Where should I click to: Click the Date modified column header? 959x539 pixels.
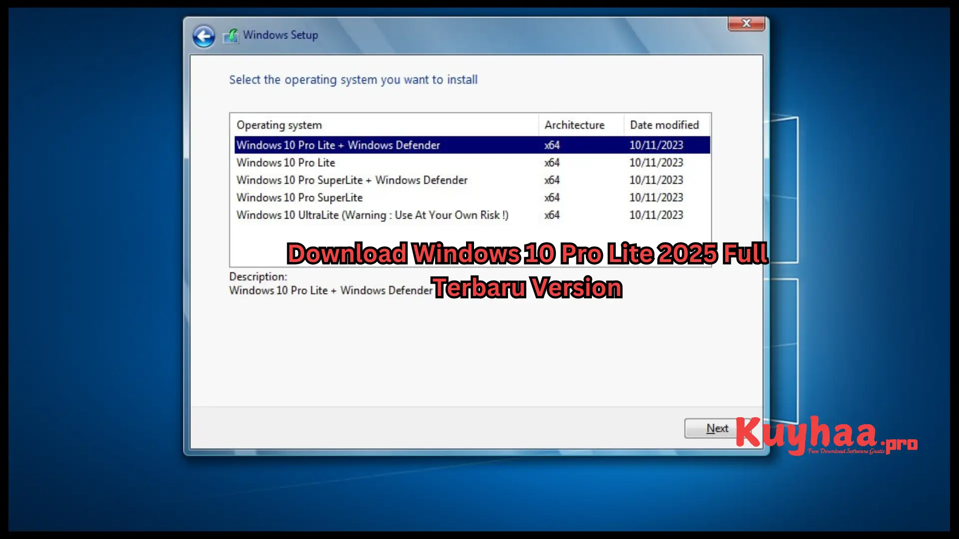tap(667, 125)
